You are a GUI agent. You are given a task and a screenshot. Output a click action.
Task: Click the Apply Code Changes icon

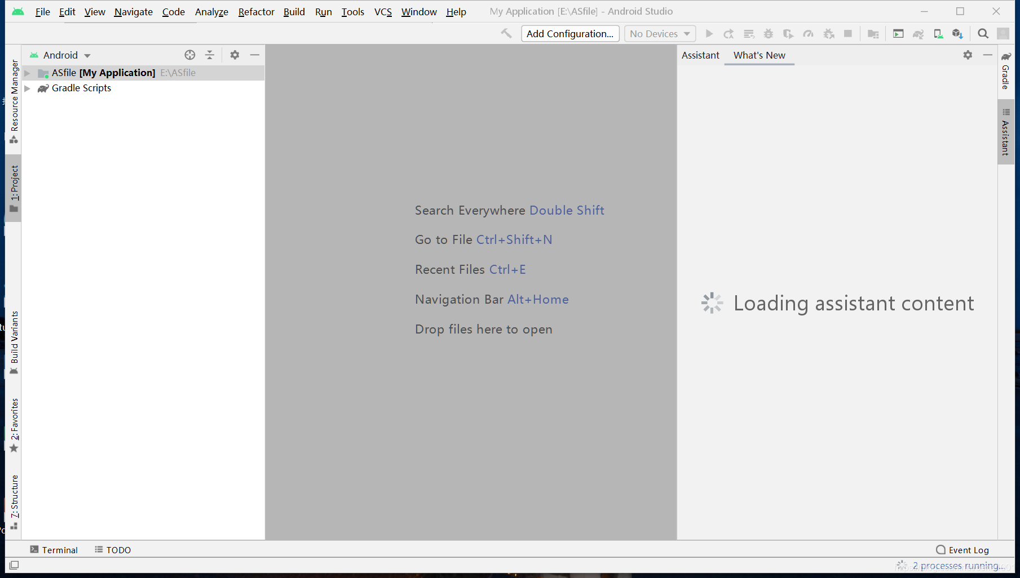tap(749, 34)
